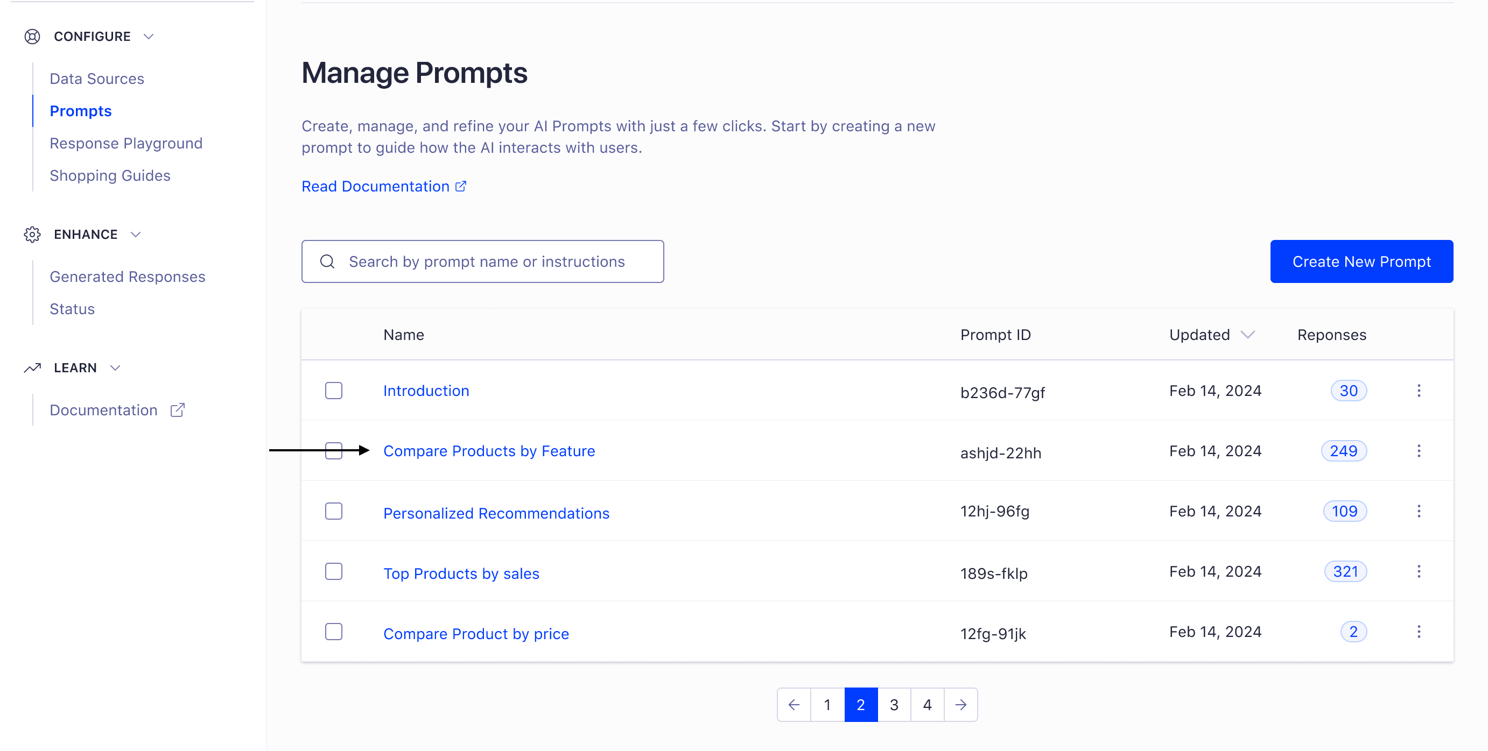Open the Personalized Recommendations prompt

(x=496, y=513)
